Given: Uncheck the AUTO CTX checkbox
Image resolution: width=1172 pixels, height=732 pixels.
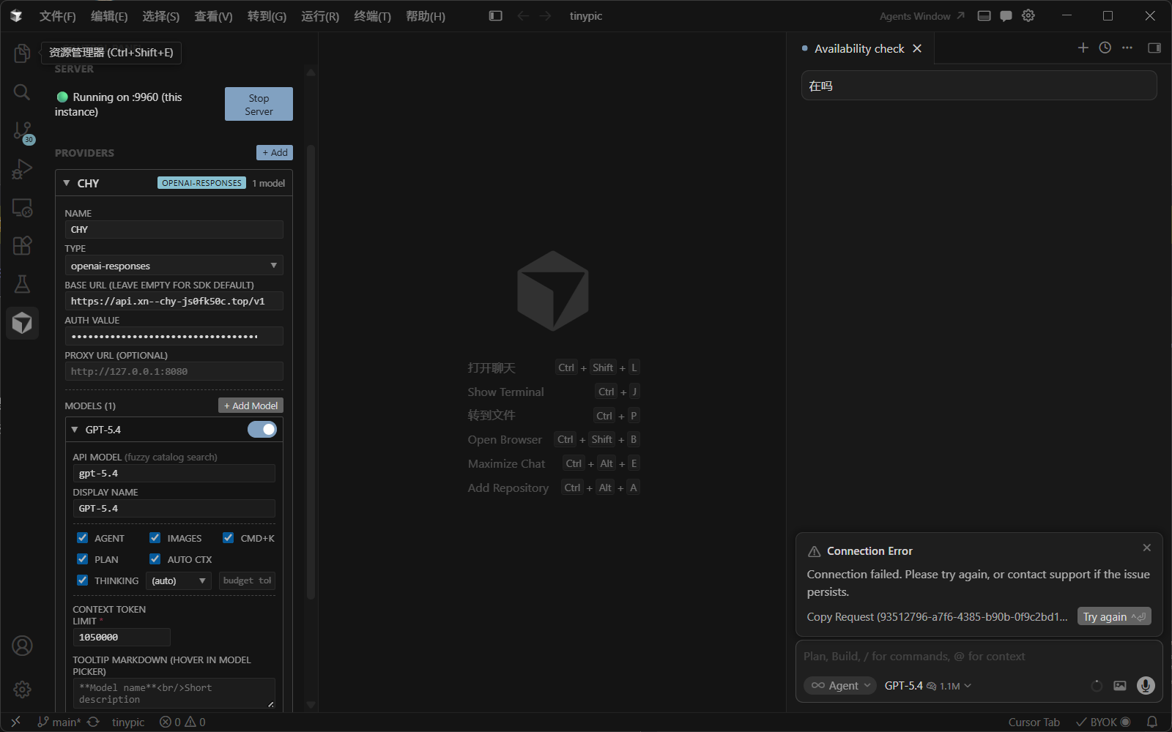Looking at the screenshot, I should pos(155,559).
